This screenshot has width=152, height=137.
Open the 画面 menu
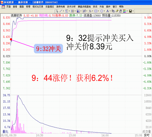click(22, 7)
